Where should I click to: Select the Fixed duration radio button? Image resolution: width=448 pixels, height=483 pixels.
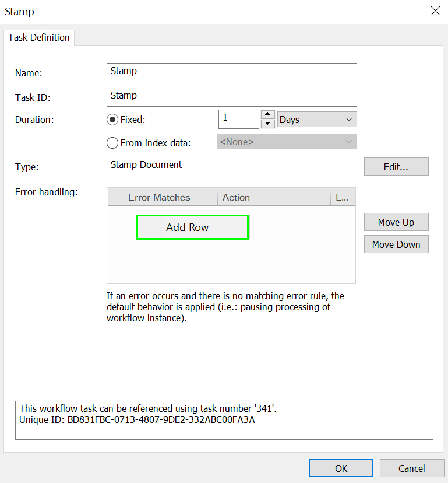pos(112,120)
